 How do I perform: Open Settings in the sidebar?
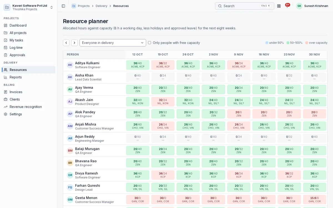29,114
